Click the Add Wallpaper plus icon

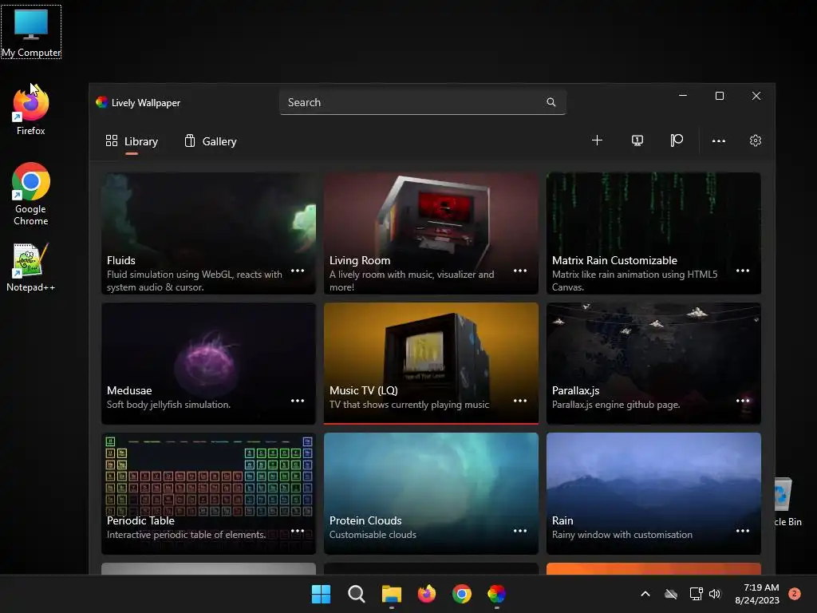[x=597, y=140]
